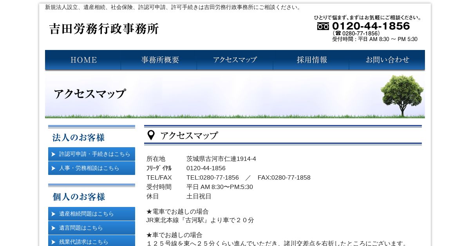
Task: Click the header 受付時間：平日 AM 8:30 line
Action: pos(375,39)
